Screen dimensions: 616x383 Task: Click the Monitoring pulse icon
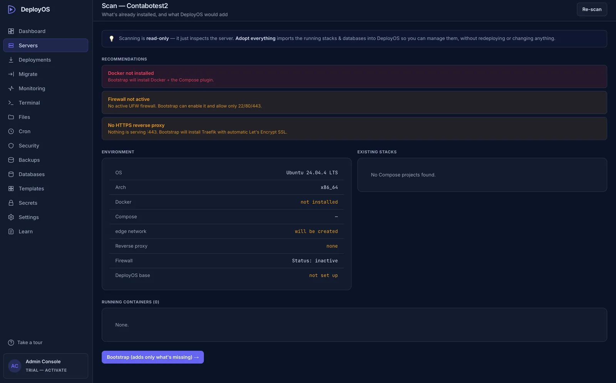(11, 88)
